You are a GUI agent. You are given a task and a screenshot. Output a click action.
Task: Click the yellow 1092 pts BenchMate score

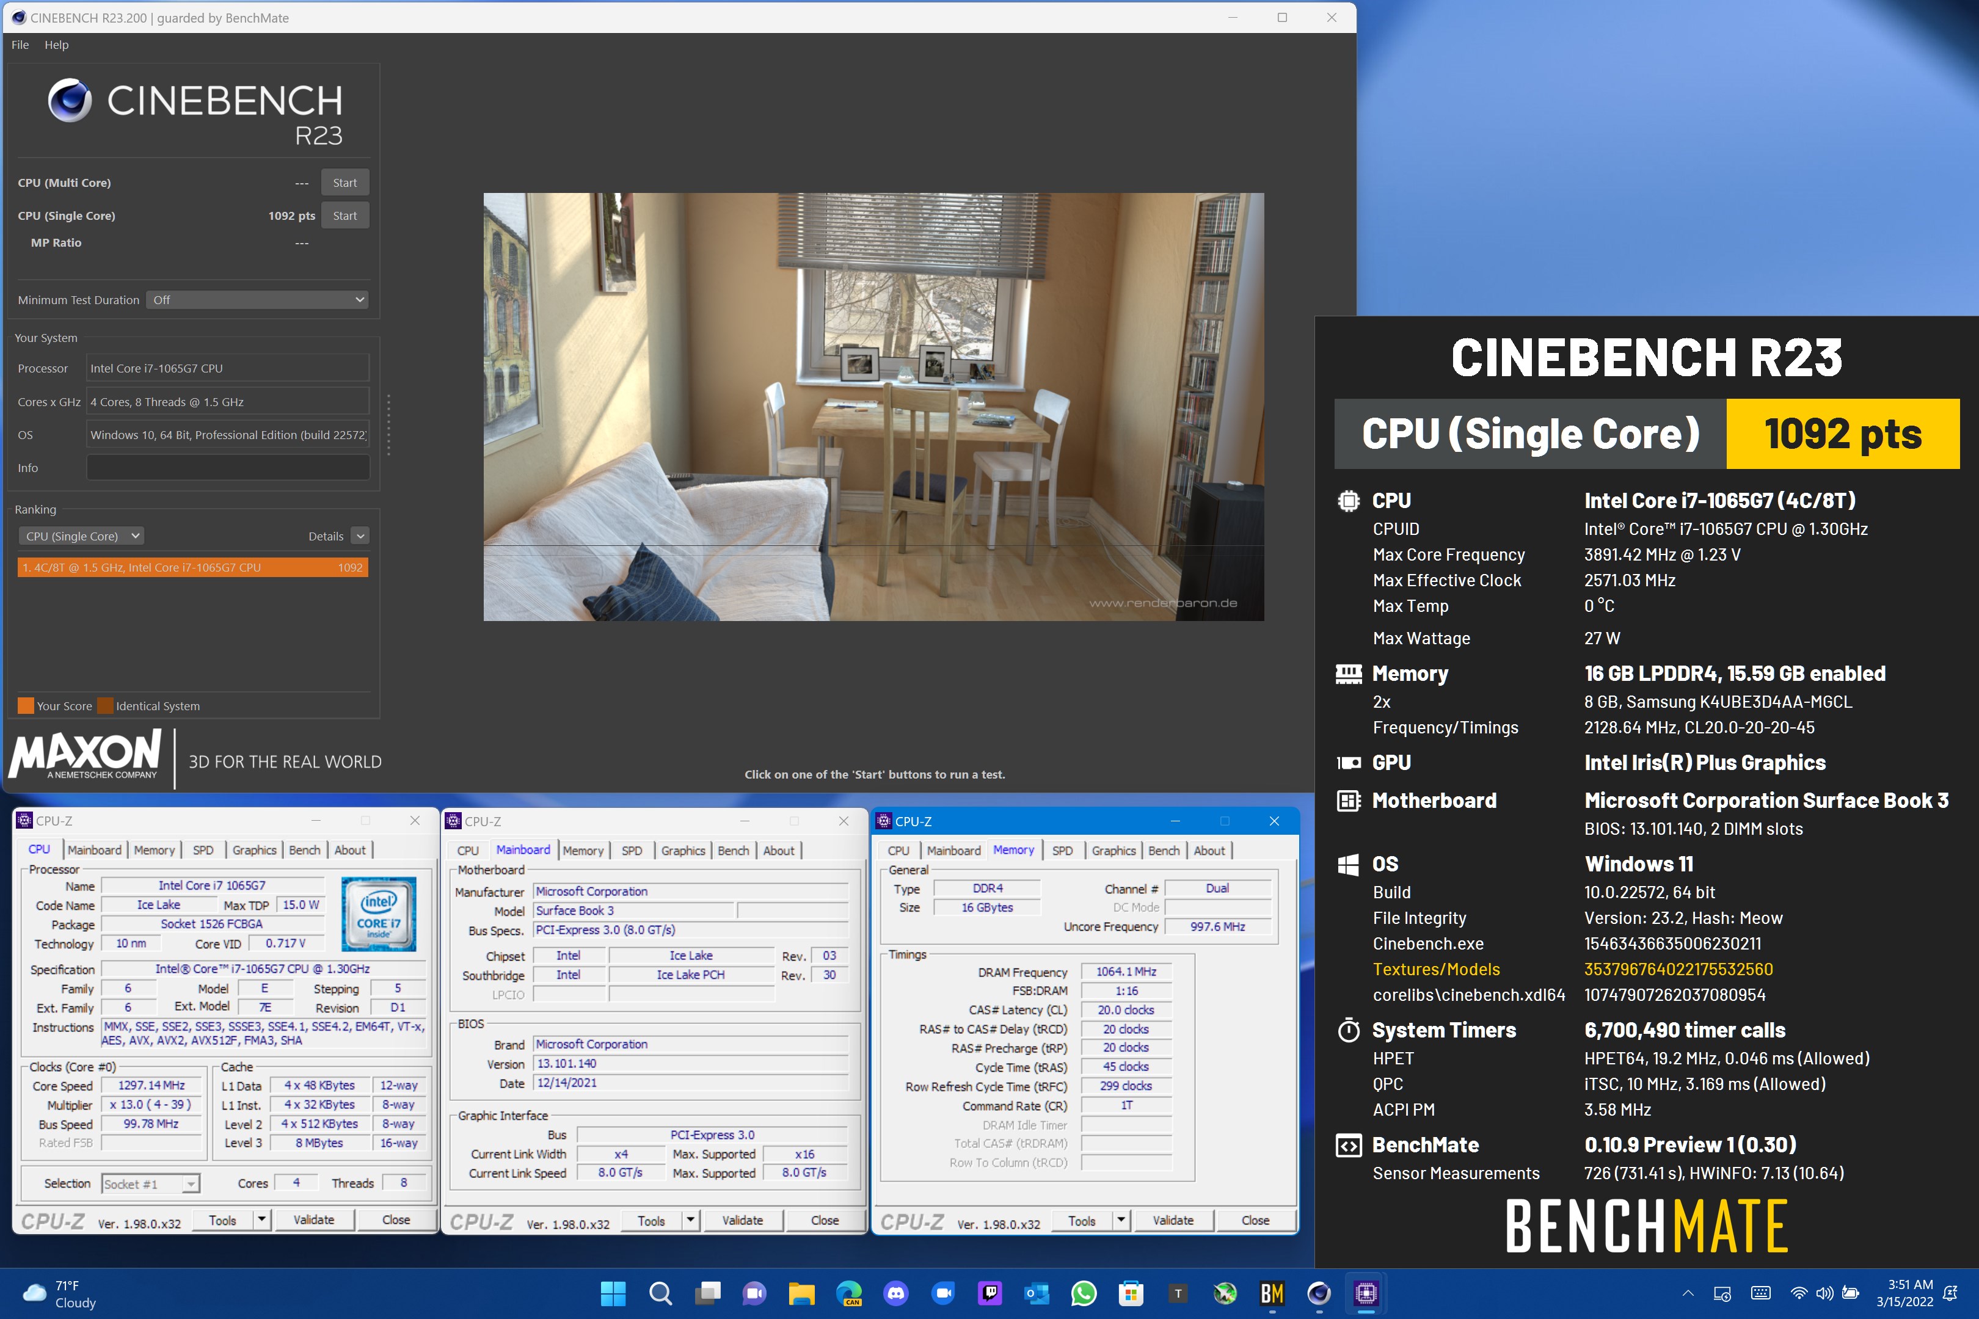pos(1843,434)
